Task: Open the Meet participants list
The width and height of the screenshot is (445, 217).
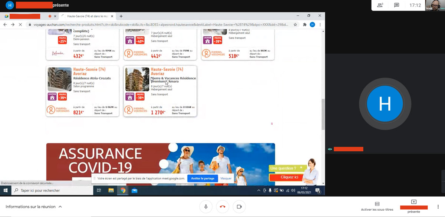Action: point(380,5)
